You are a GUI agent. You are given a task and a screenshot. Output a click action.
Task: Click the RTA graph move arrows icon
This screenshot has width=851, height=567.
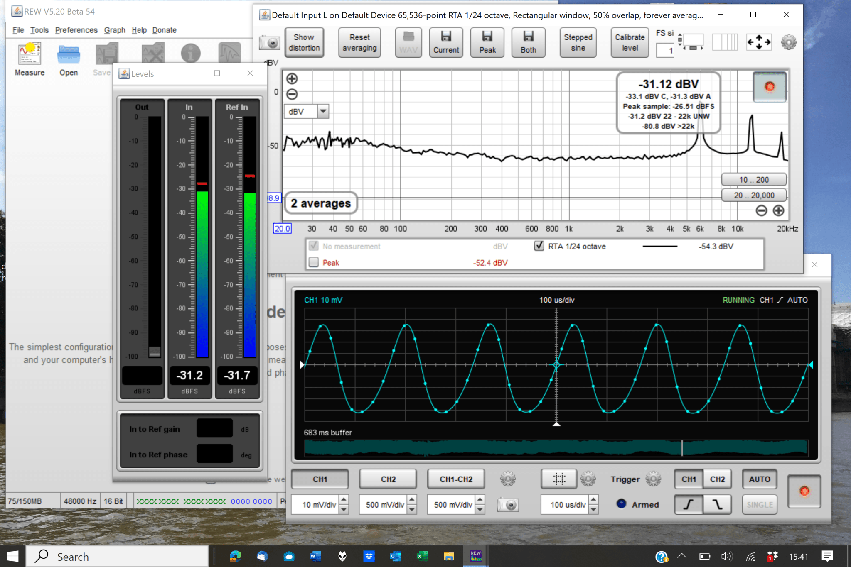click(x=759, y=42)
